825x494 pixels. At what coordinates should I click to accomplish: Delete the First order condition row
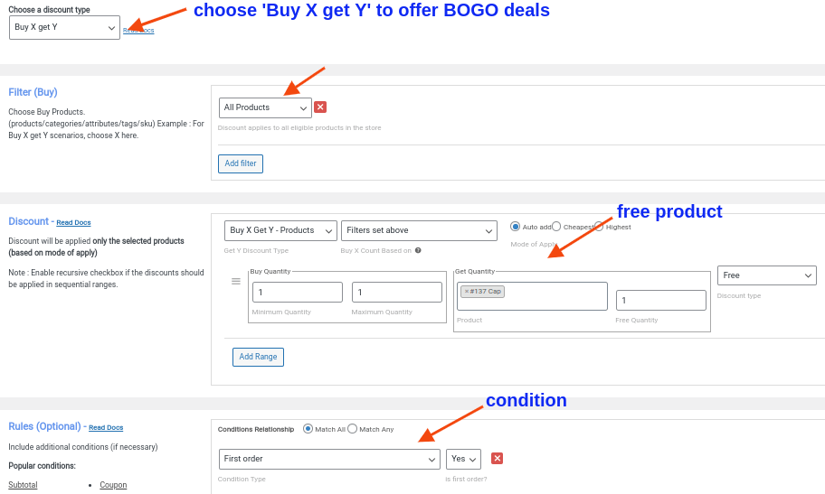497,459
